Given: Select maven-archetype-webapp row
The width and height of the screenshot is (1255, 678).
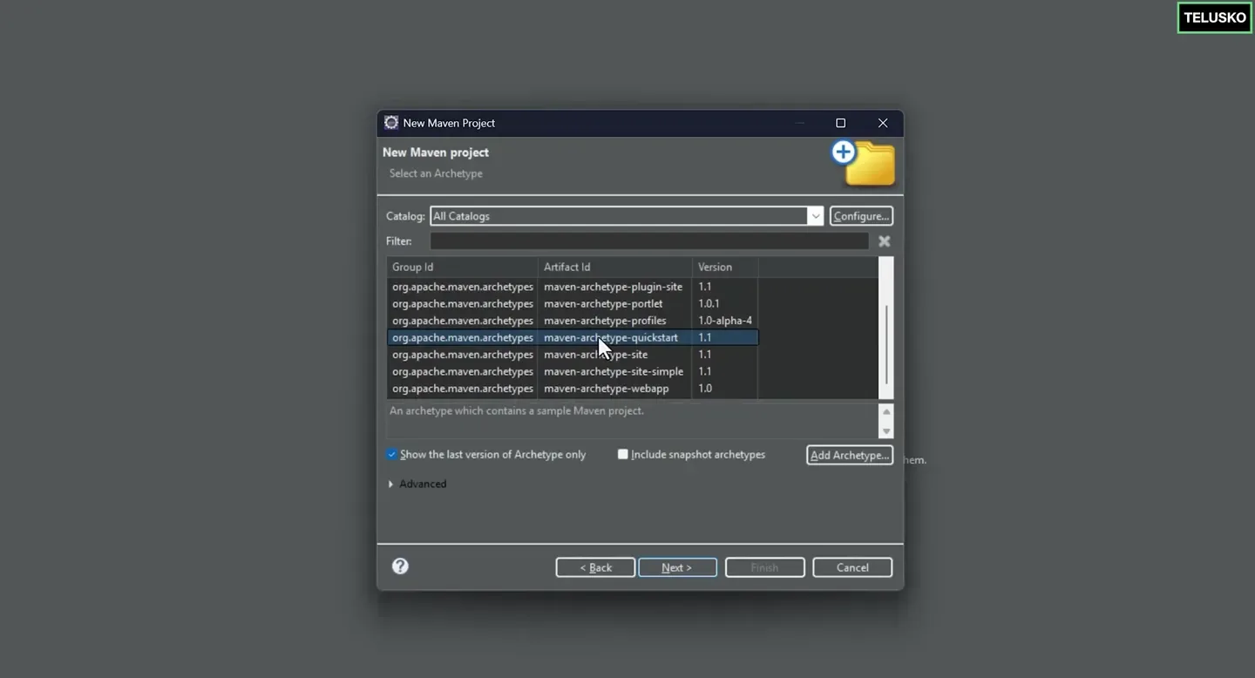Looking at the screenshot, I should [573, 389].
